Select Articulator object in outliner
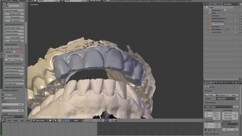Viewport: 242px width, 136px height. [x=216, y=16]
